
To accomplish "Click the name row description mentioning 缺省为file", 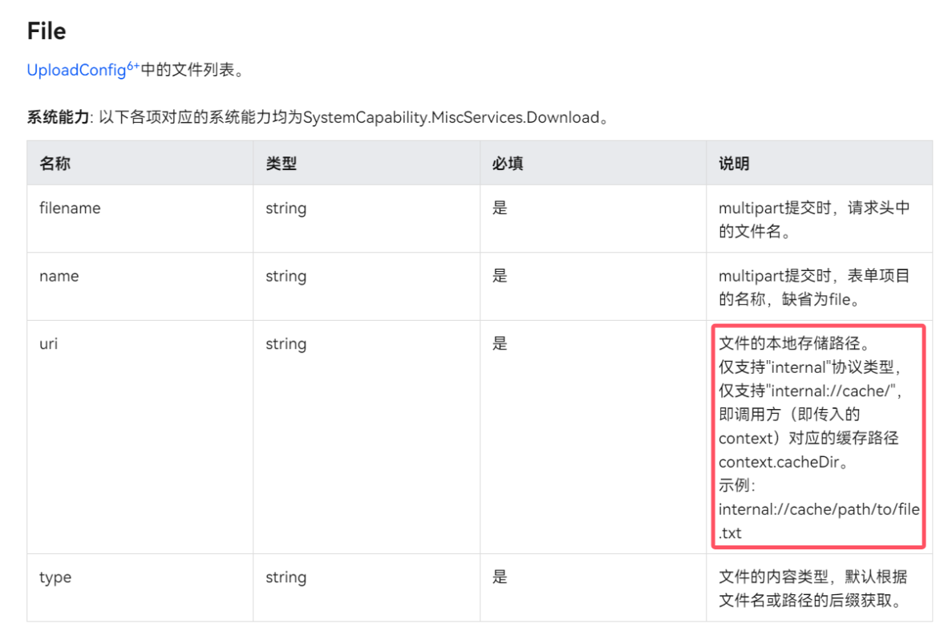I will (x=814, y=287).
